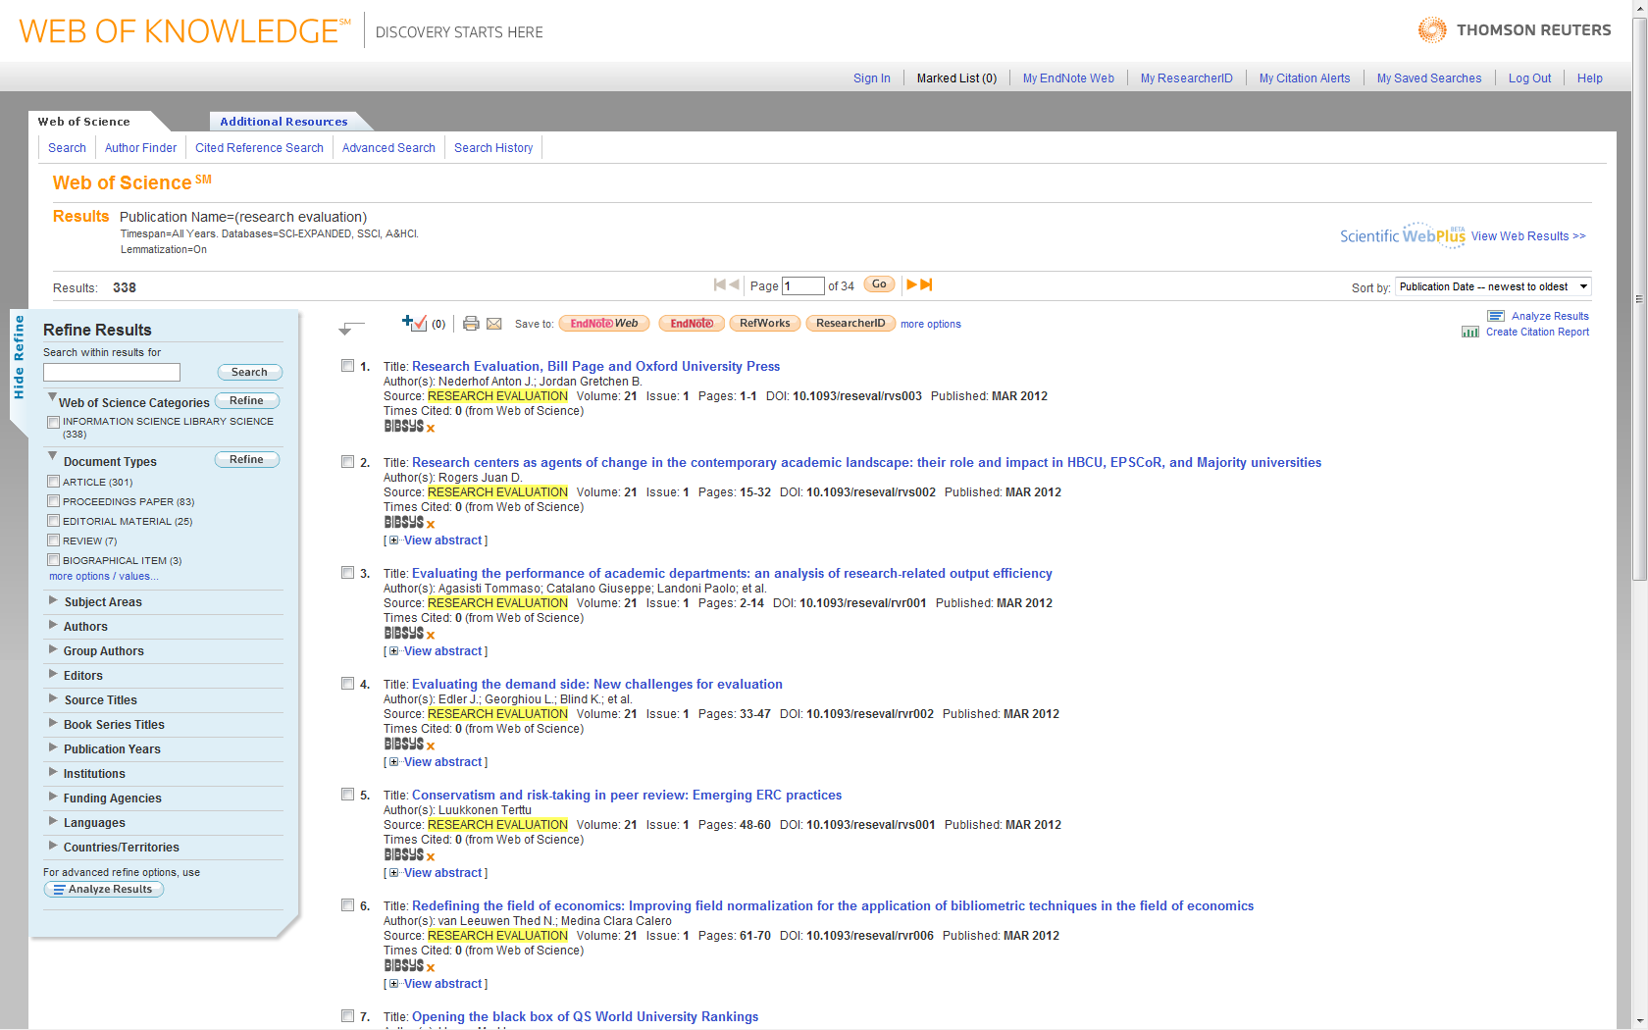Image resolution: width=1648 pixels, height=1030 pixels.
Task: Click Create Citation Report chart icon
Action: [x=1470, y=332]
